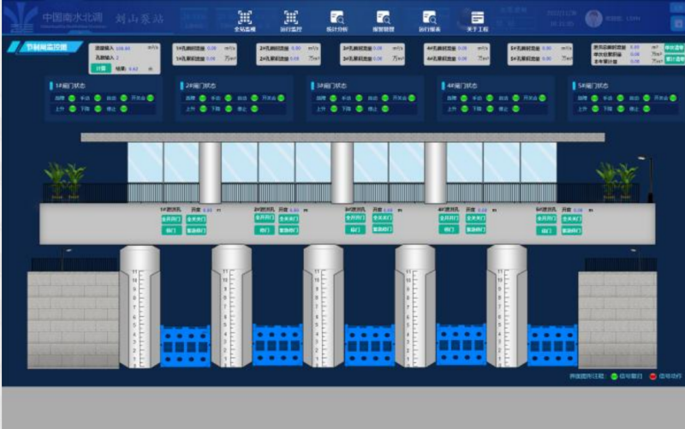This screenshot has height=429, width=685.
Task: Open the 报警管理 alarm management icon
Action: tap(384, 19)
